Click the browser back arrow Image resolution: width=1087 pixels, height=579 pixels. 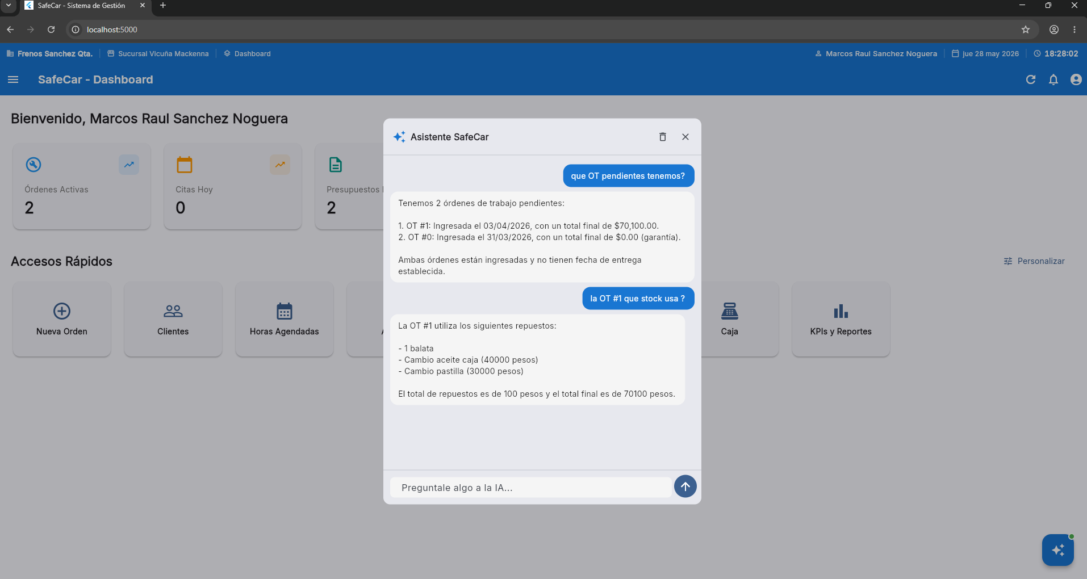(x=10, y=30)
